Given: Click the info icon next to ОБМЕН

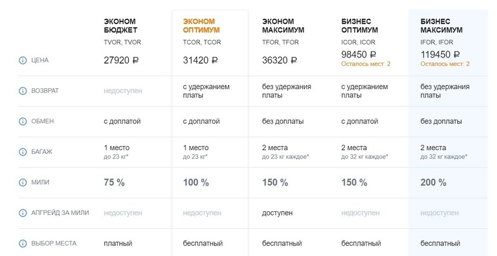Looking at the screenshot, I should click(23, 121).
